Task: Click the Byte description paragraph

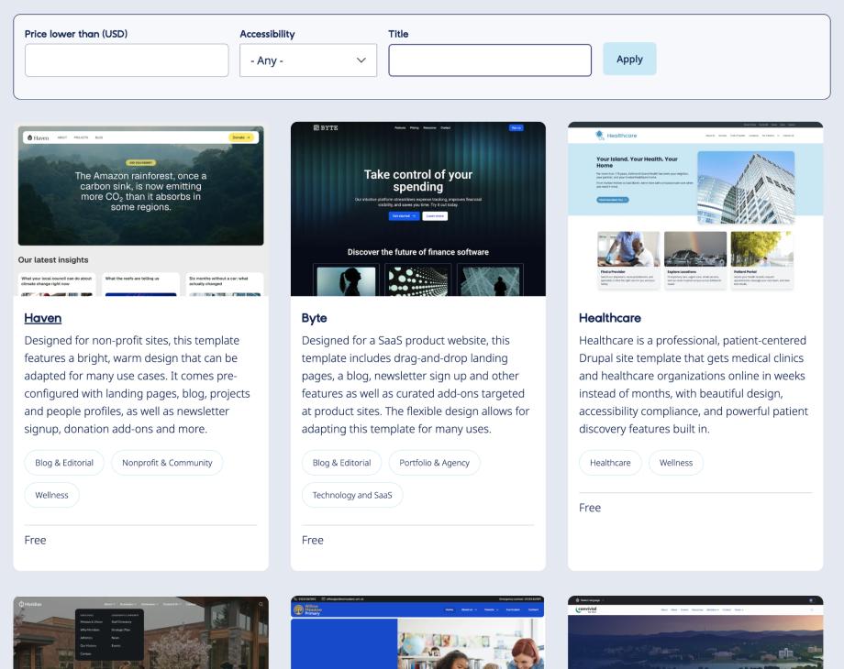Action: pyautogui.click(x=416, y=385)
